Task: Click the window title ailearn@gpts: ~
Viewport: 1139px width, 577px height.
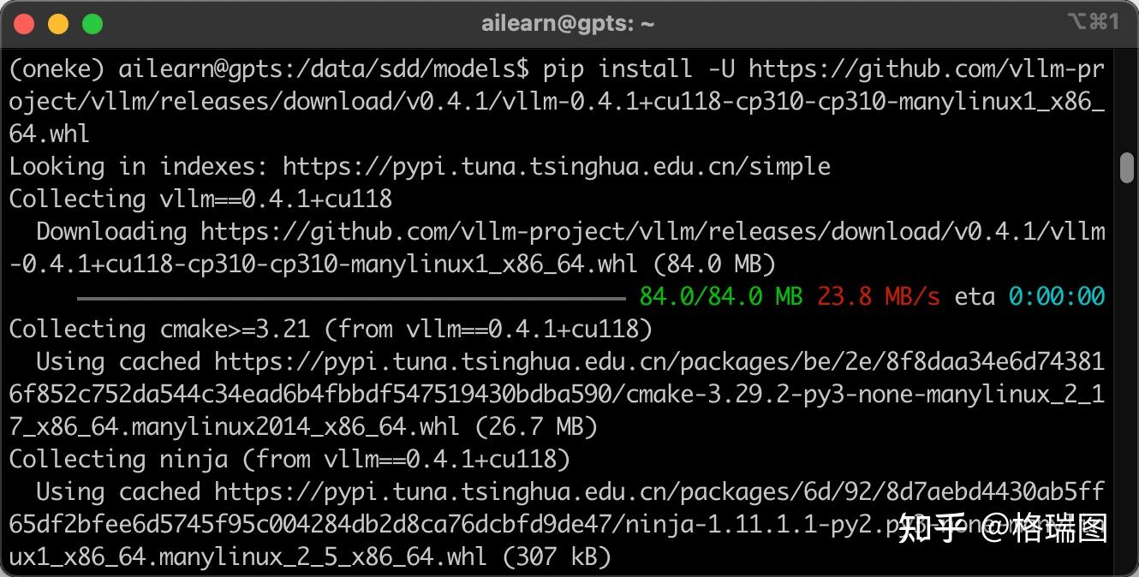Action: pyautogui.click(x=568, y=24)
